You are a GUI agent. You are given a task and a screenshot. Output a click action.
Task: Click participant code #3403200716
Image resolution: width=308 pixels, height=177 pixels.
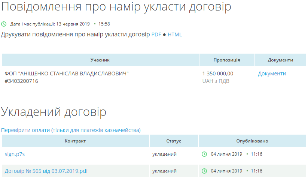pos(21,81)
